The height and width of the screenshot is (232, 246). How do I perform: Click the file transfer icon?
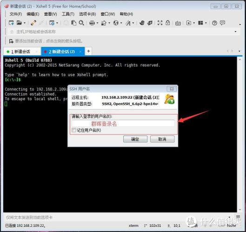pos(104,23)
